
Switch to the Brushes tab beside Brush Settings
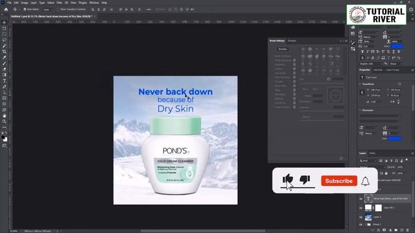point(292,41)
